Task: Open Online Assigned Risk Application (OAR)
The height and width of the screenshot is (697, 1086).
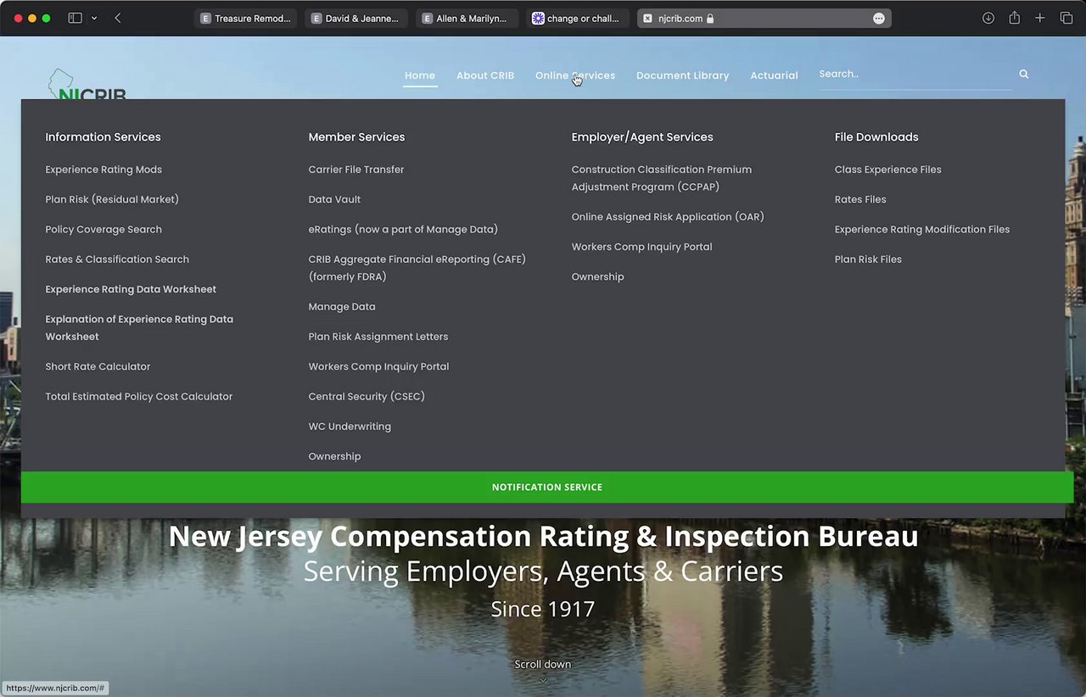Action: coord(668,217)
